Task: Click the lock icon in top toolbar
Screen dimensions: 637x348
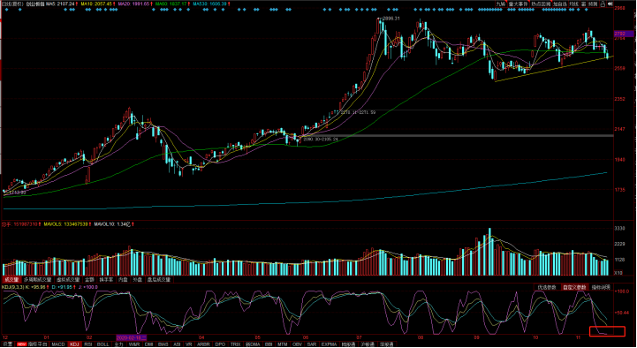Action: pos(603,4)
